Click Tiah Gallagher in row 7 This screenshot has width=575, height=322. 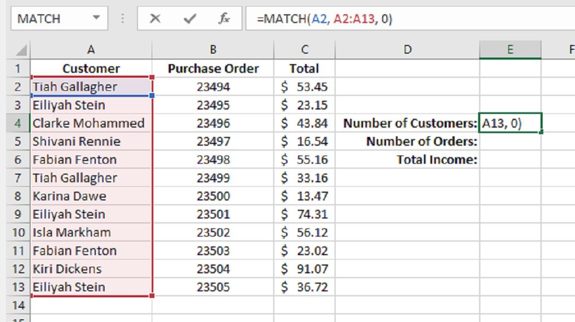coord(91,178)
